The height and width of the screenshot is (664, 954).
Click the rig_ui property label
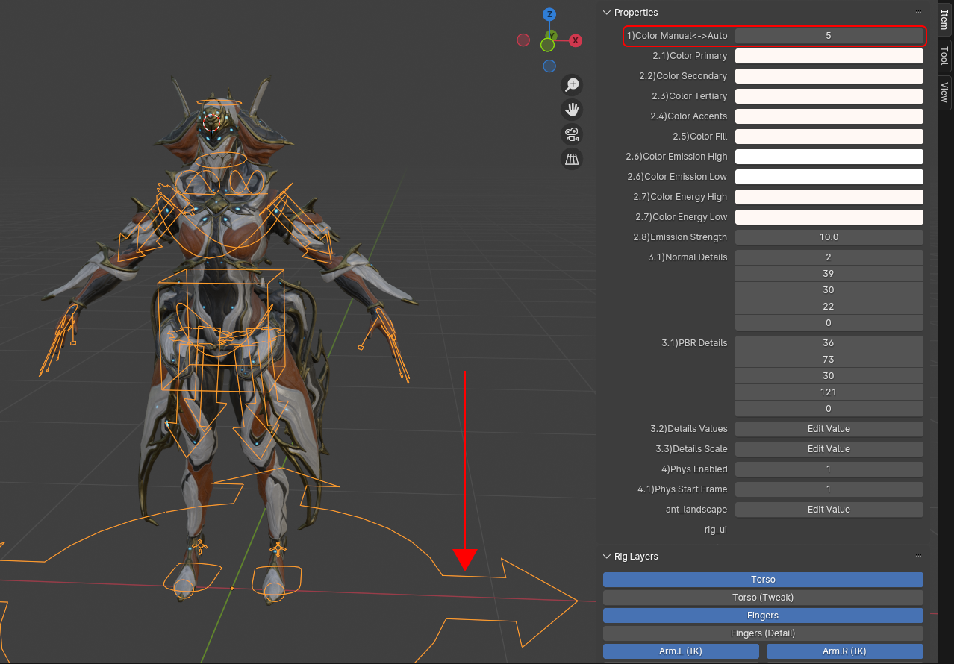pos(715,530)
